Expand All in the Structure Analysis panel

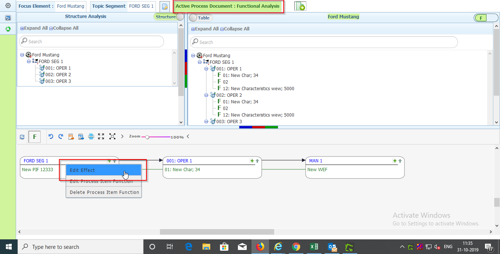pyautogui.click(x=34, y=28)
